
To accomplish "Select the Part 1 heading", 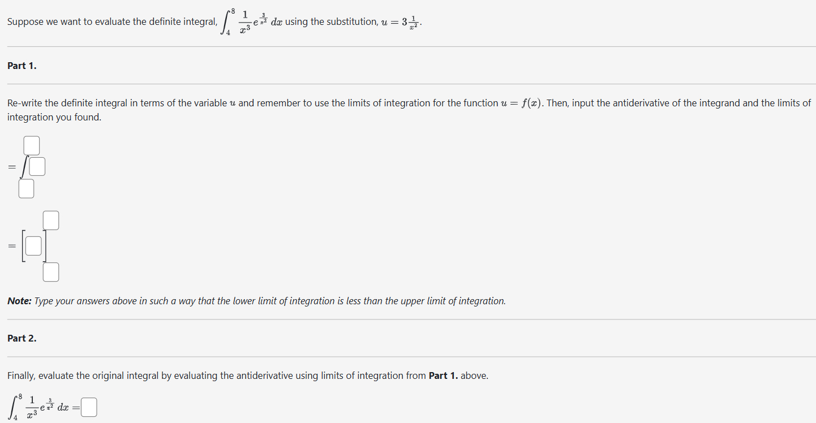I will [x=21, y=66].
